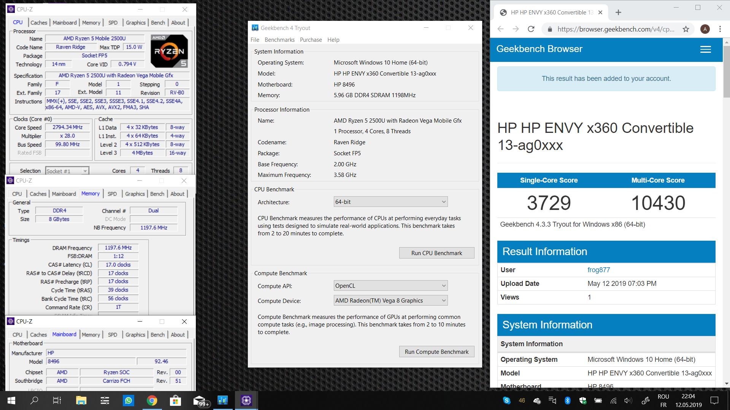
Task: Switch ROU FR input language indicator
Action: (x=663, y=401)
